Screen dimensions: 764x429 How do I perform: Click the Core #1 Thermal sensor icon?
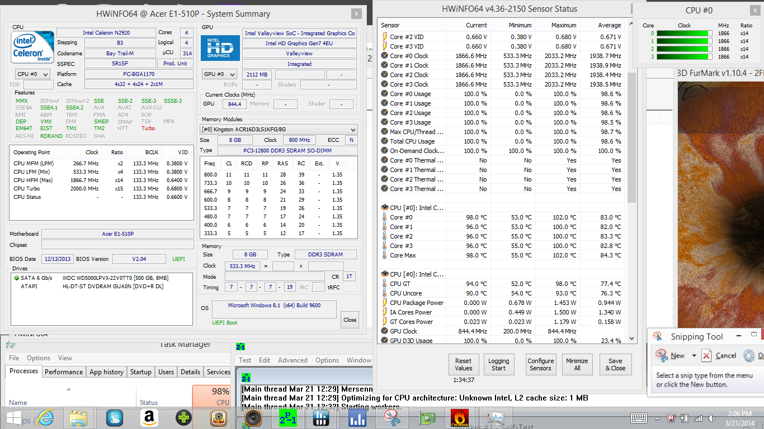[384, 170]
